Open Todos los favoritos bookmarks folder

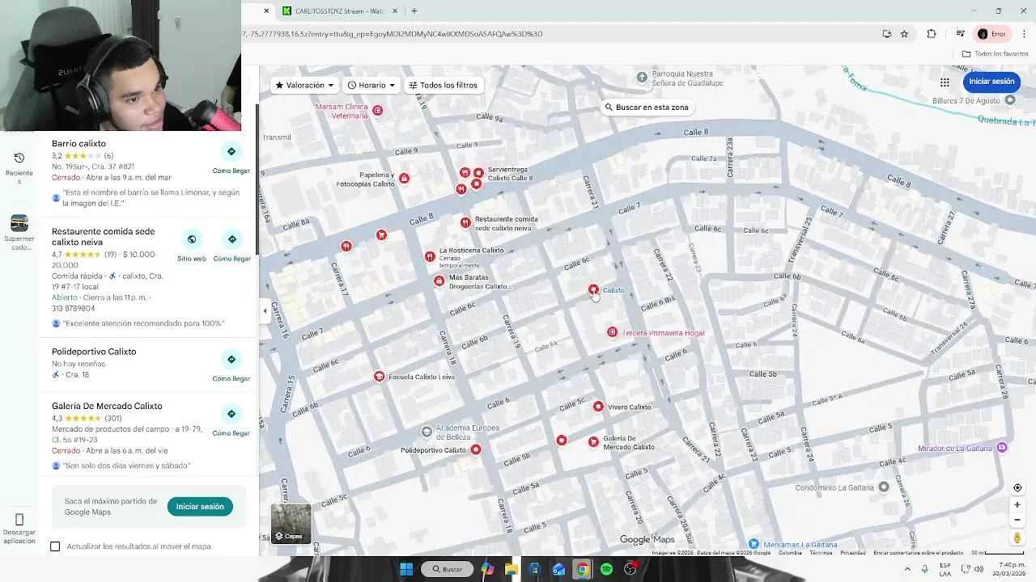pos(995,54)
